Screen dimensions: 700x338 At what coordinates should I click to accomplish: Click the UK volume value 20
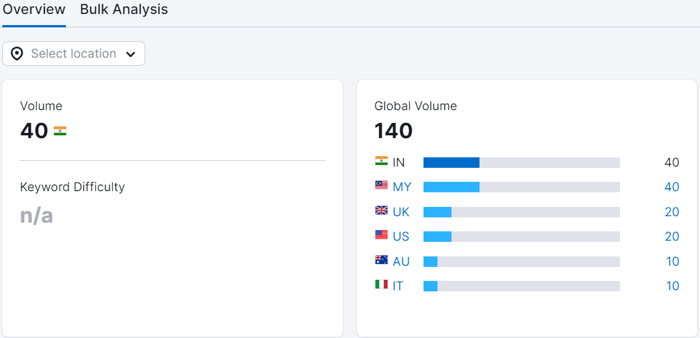coord(671,211)
